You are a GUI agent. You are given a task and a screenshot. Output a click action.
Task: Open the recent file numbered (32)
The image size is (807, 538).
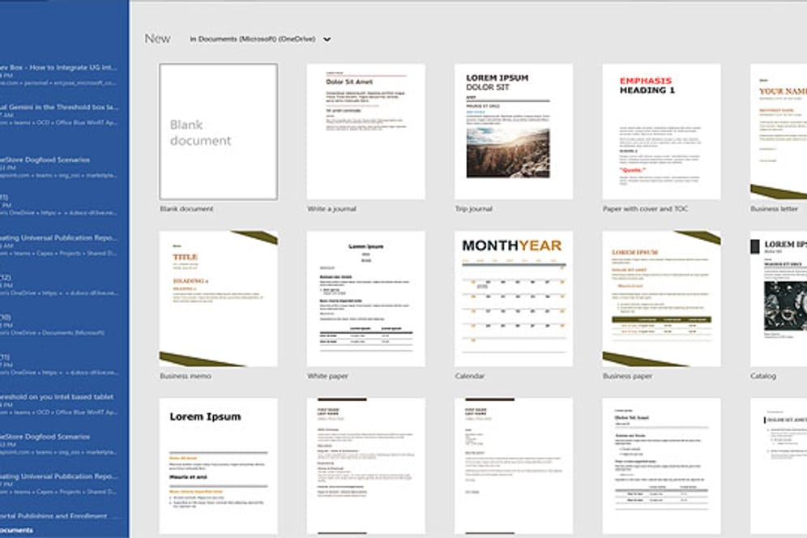(x=58, y=284)
